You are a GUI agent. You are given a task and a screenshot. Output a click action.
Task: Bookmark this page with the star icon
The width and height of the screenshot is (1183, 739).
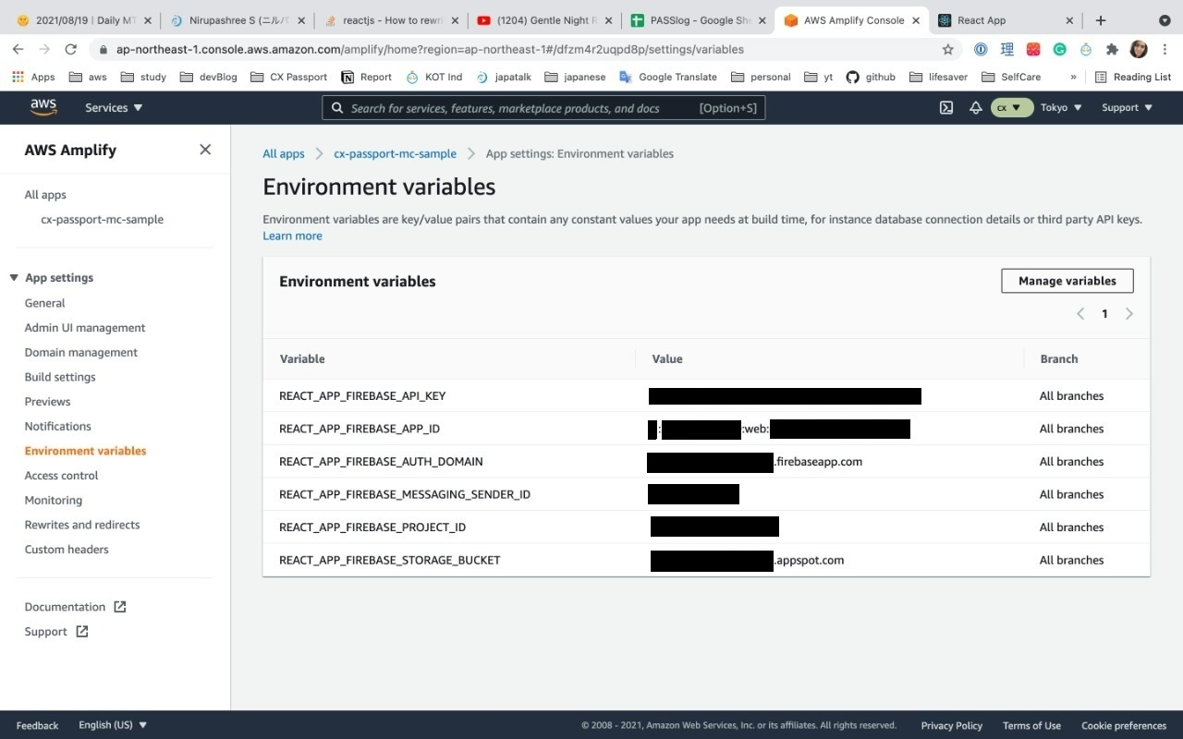(x=948, y=49)
